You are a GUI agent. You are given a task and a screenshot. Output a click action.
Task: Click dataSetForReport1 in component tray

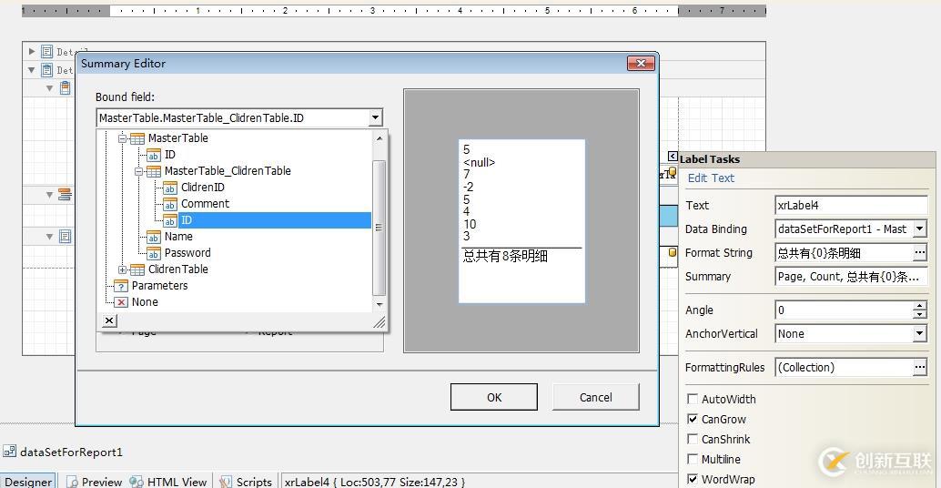(x=71, y=452)
